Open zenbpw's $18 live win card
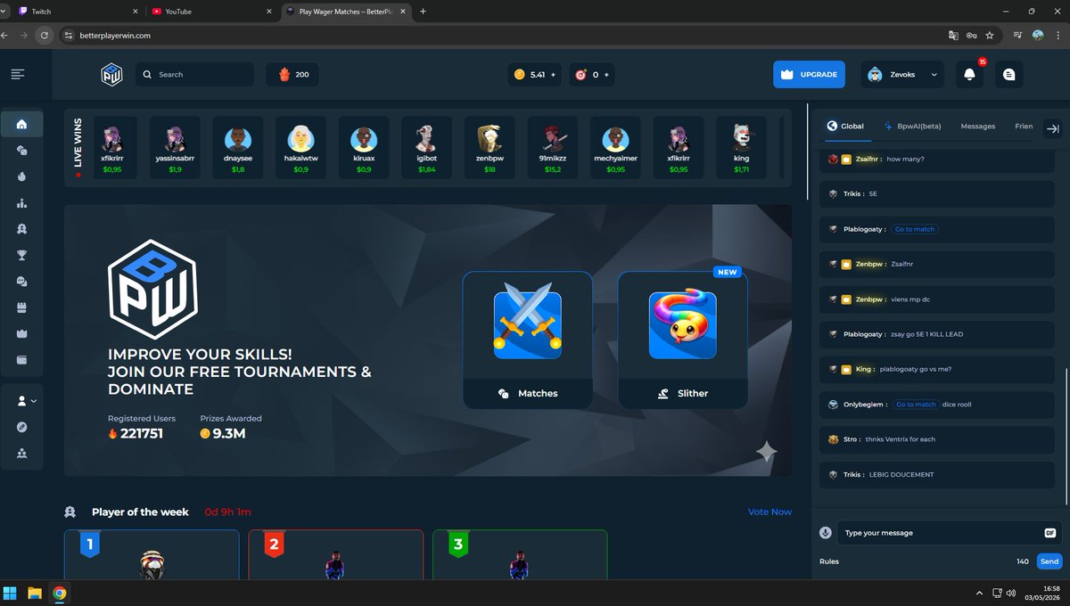Viewport: 1070px width, 606px height. (490, 147)
